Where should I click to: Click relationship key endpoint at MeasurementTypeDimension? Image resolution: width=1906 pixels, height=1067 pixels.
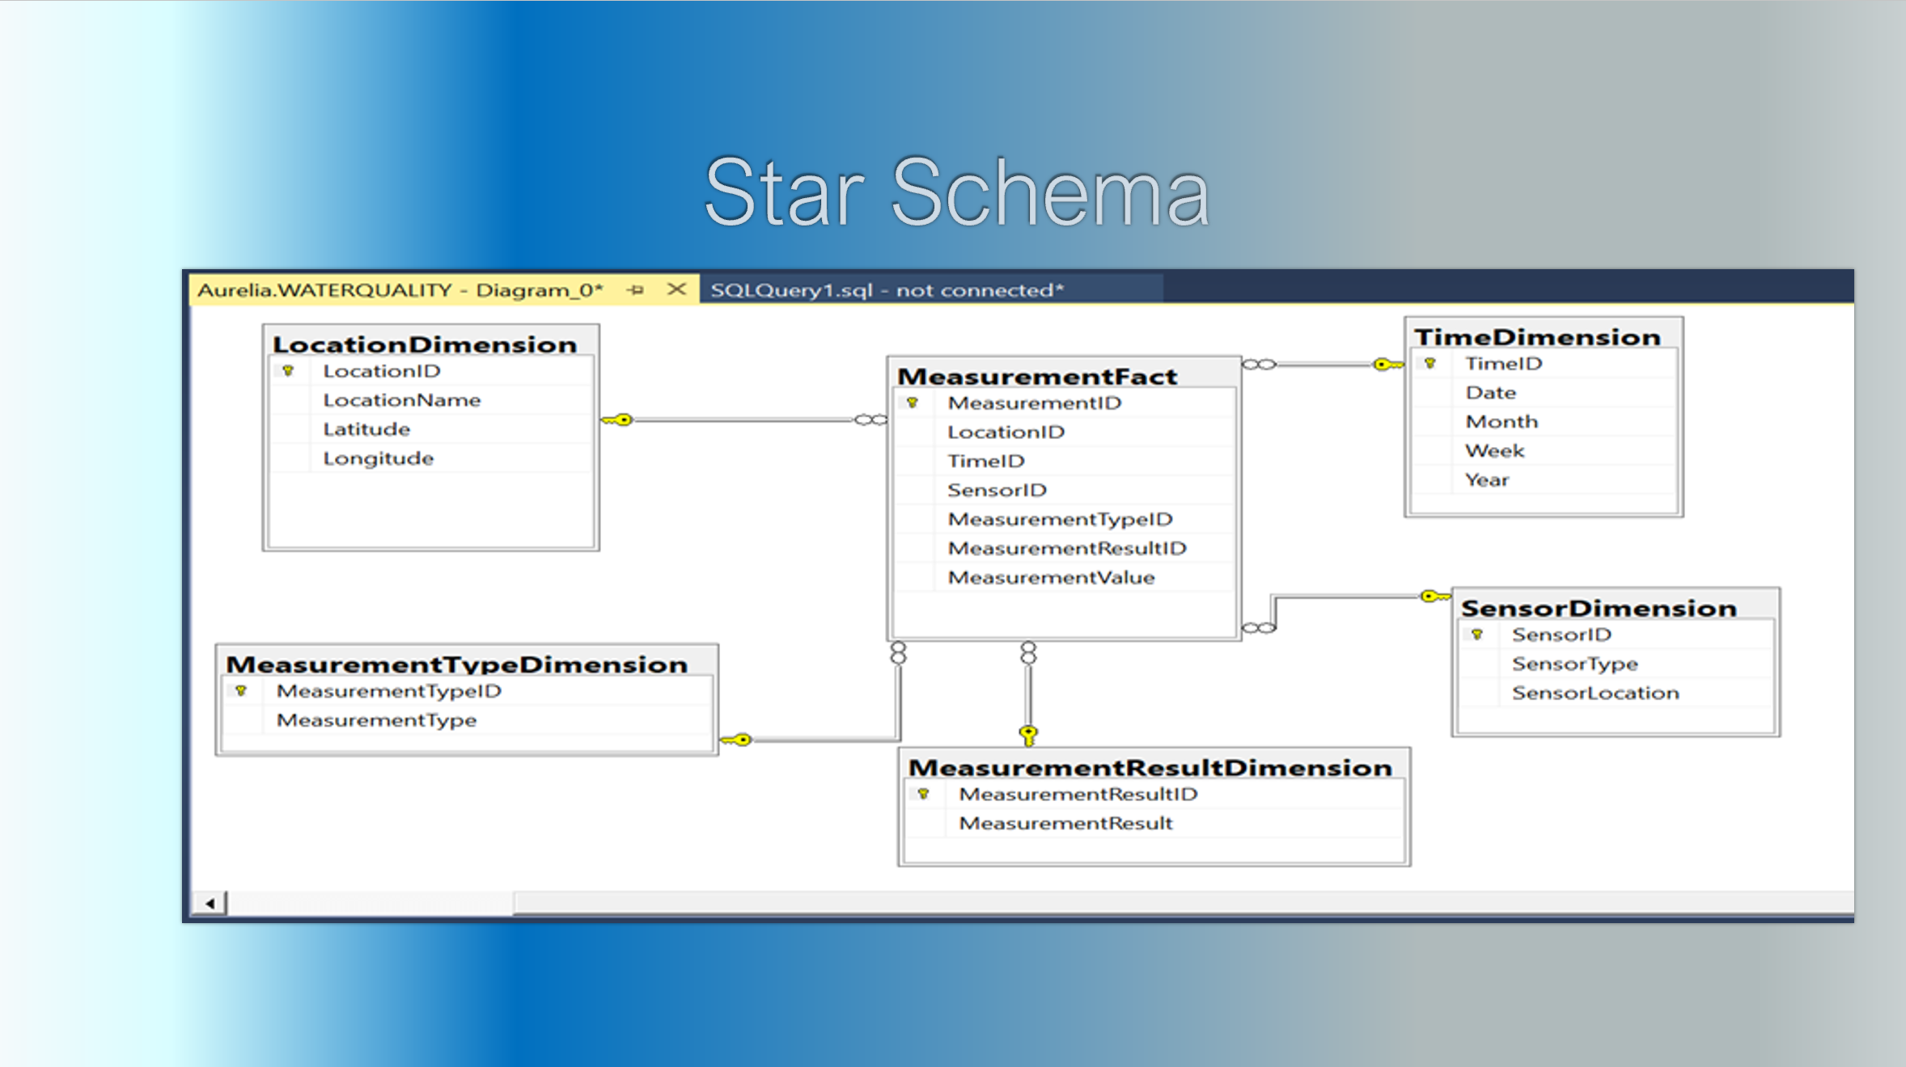[x=736, y=740]
